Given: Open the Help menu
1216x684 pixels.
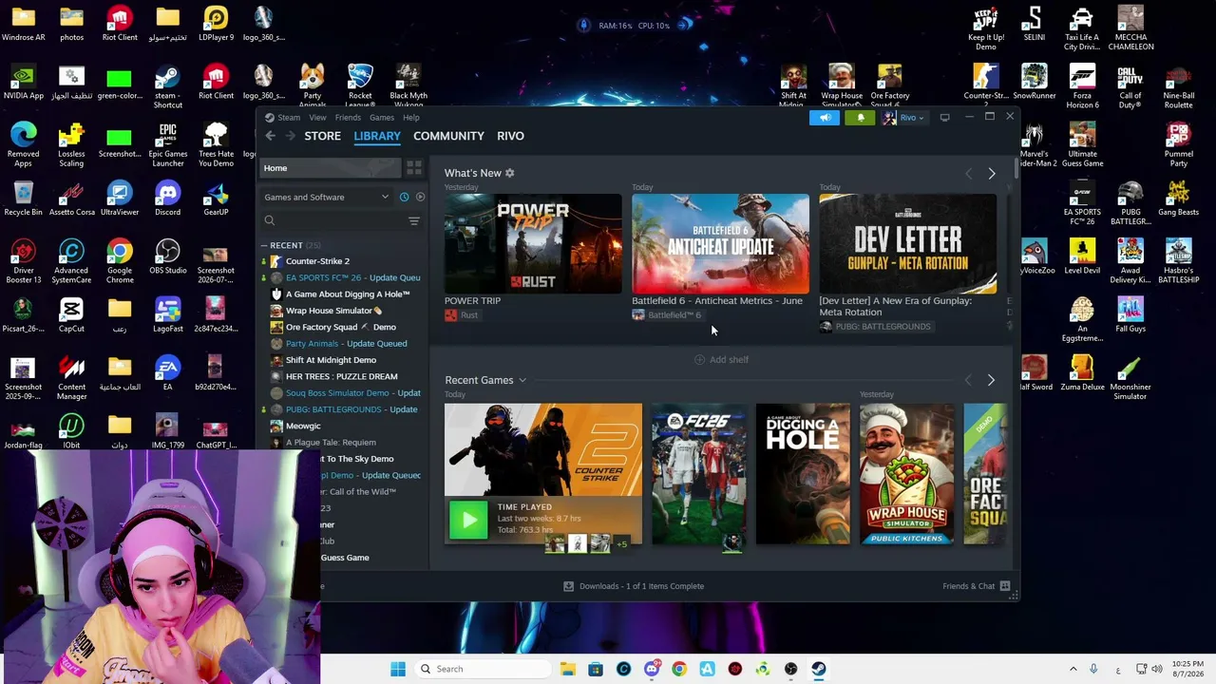Looking at the screenshot, I should click(x=411, y=118).
